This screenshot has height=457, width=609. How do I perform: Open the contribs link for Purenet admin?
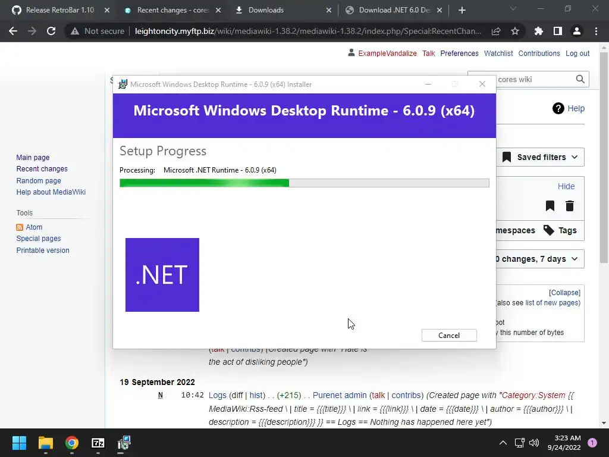tap(406, 395)
